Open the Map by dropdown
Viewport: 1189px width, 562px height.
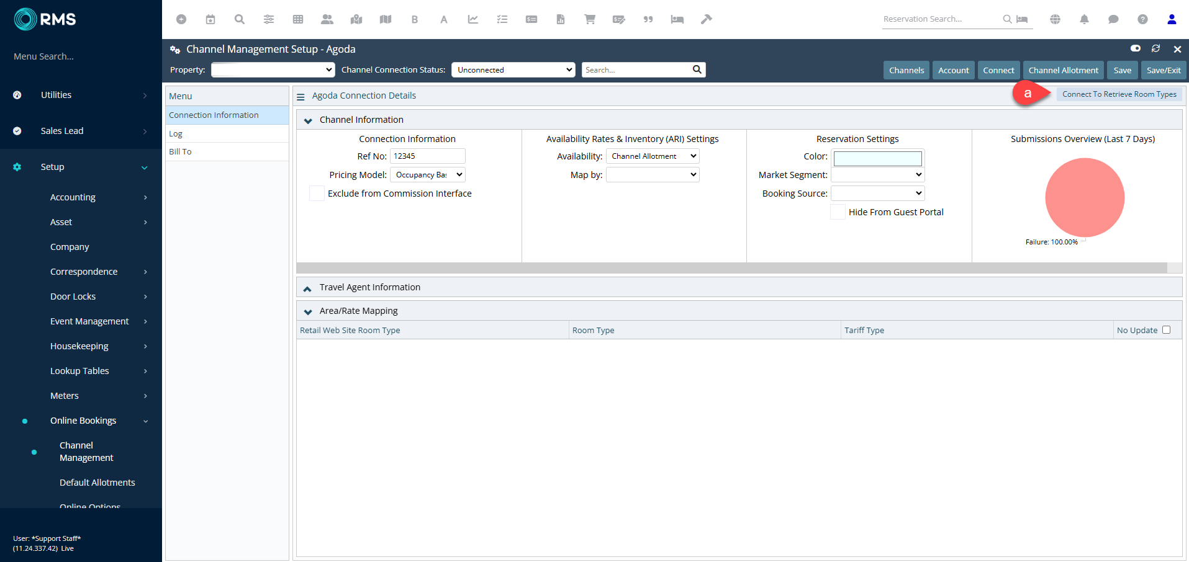(x=653, y=175)
